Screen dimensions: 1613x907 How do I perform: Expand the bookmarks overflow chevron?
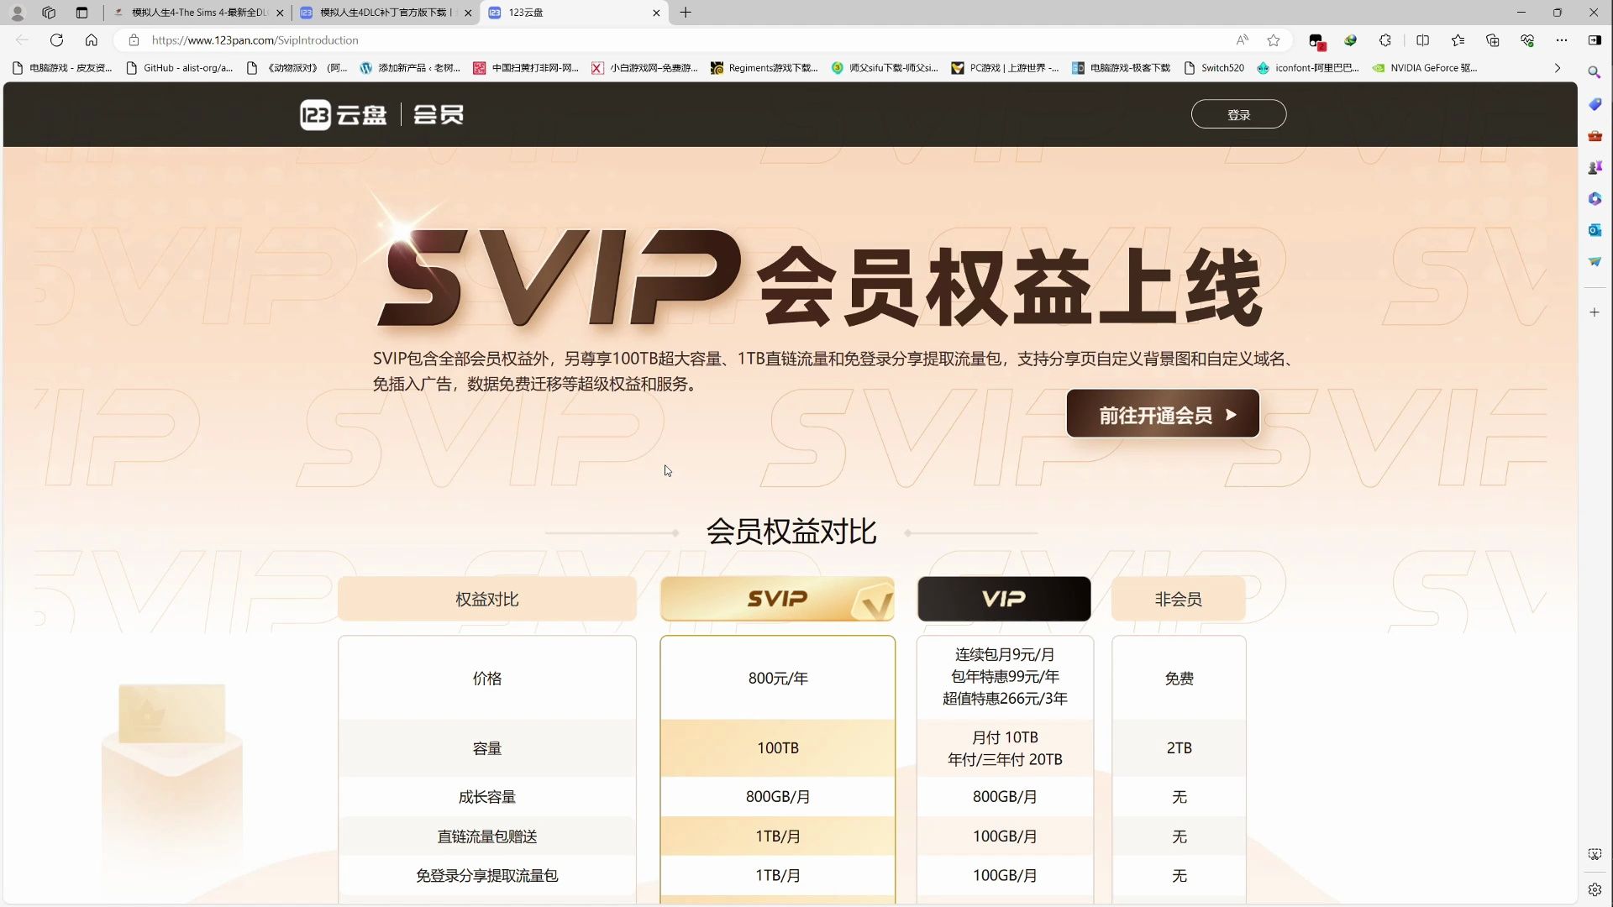tap(1558, 68)
